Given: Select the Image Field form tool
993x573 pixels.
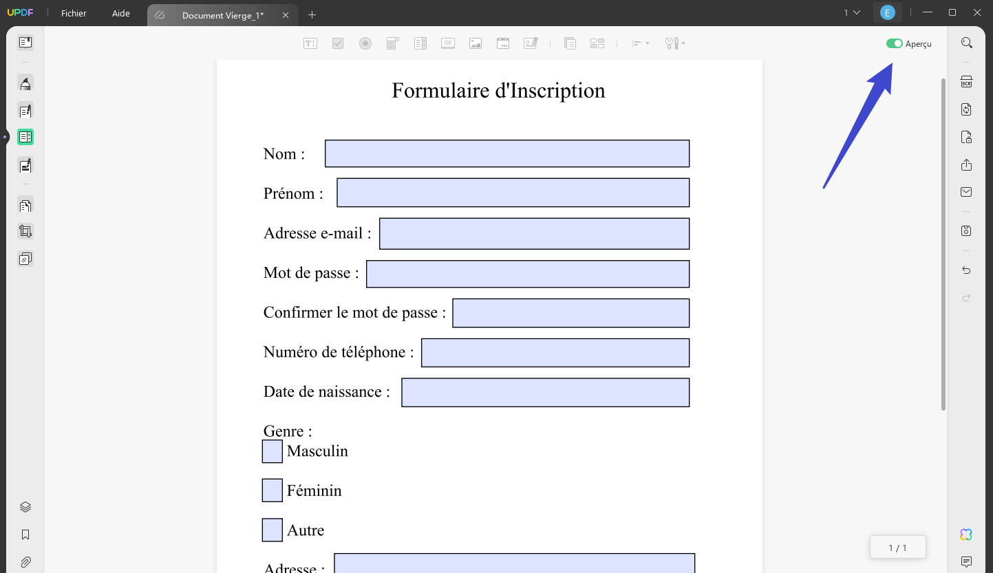Looking at the screenshot, I should (475, 43).
